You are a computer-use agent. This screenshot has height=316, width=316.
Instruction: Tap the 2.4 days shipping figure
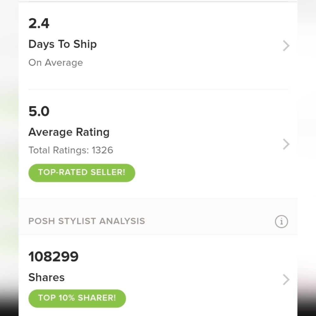(x=39, y=23)
